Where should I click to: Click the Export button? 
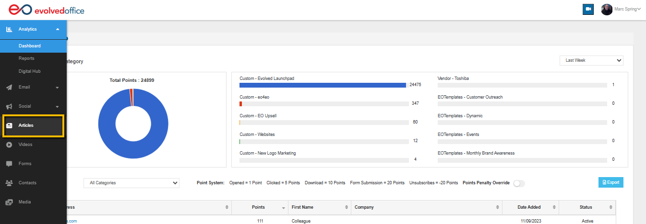[x=610, y=182]
